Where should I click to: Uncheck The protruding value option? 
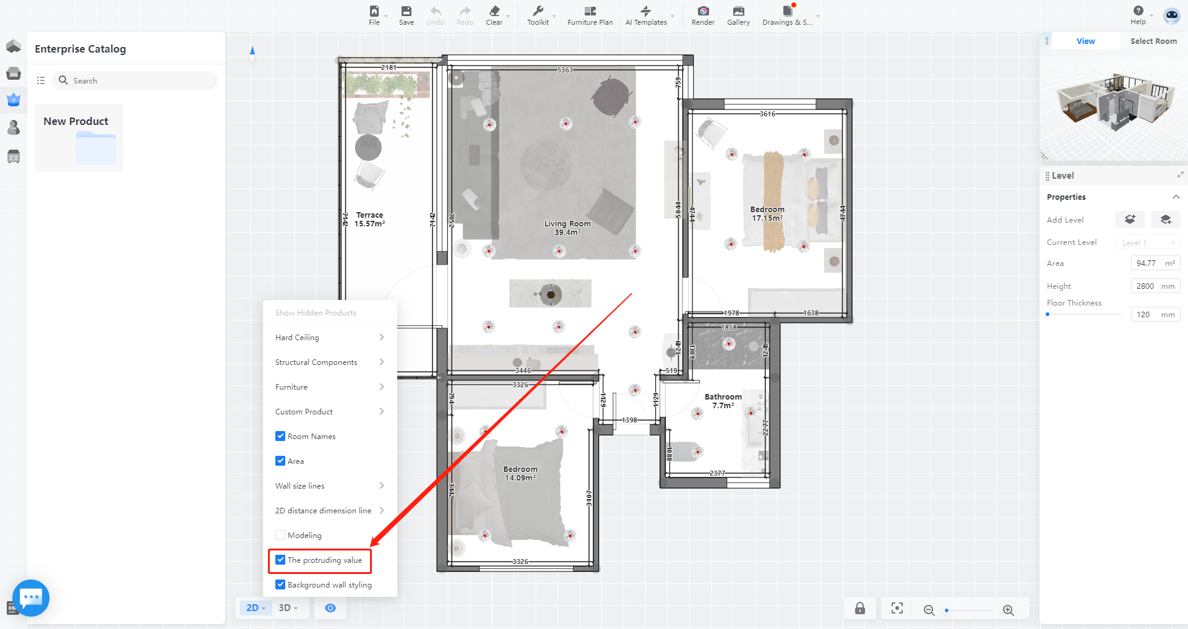tap(280, 560)
